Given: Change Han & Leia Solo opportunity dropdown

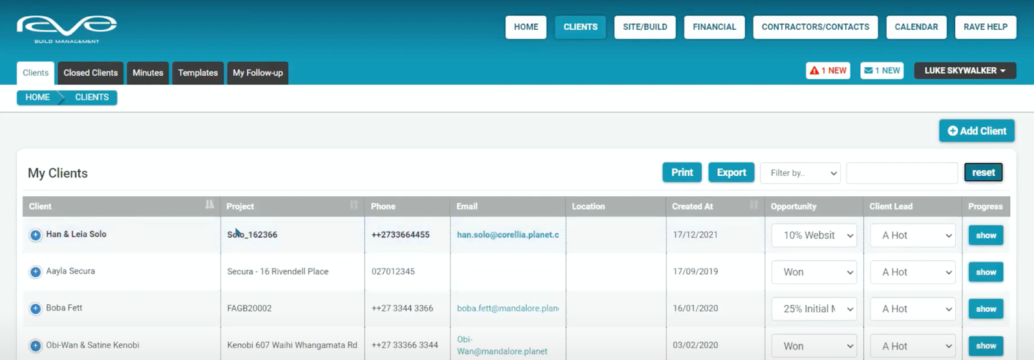Looking at the screenshot, I should coord(814,235).
